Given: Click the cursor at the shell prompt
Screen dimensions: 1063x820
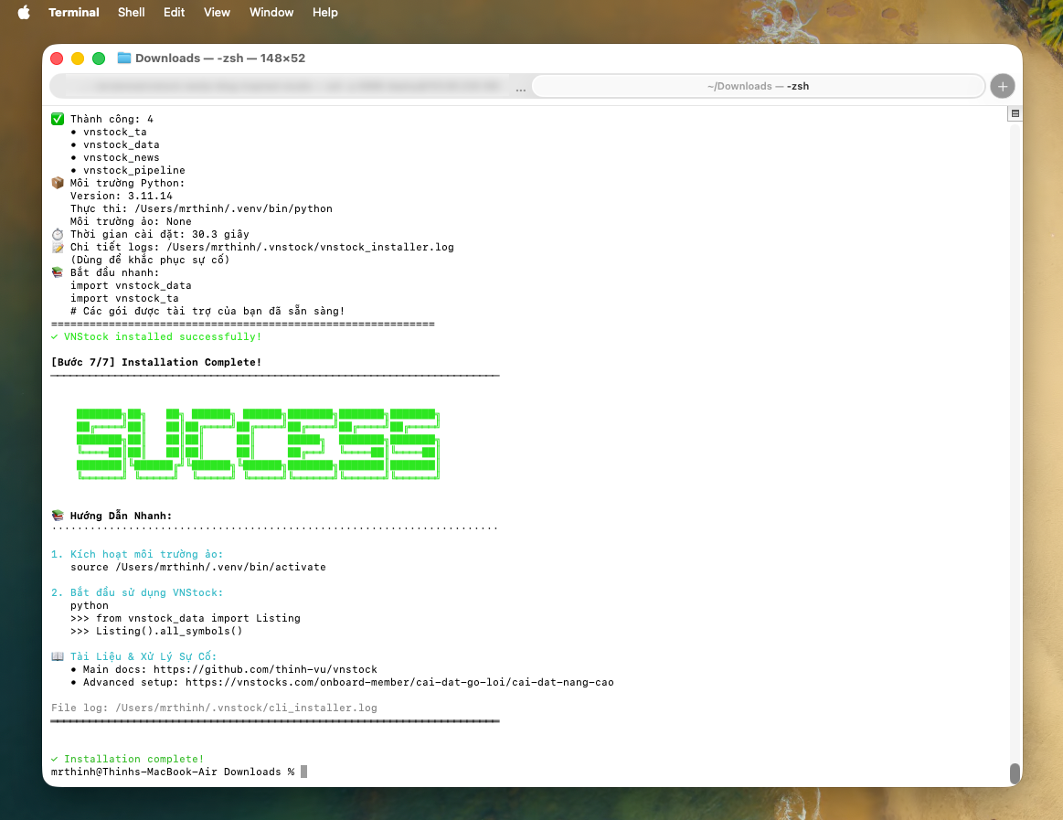Looking at the screenshot, I should pyautogui.click(x=304, y=772).
